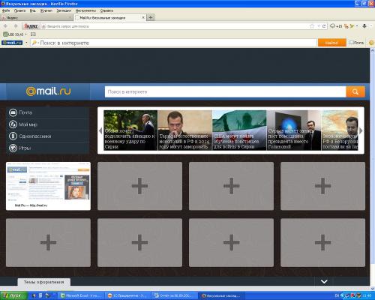Open the downloads arrow icon in toolbar
Screen dimensions: 375x300
[364, 26]
